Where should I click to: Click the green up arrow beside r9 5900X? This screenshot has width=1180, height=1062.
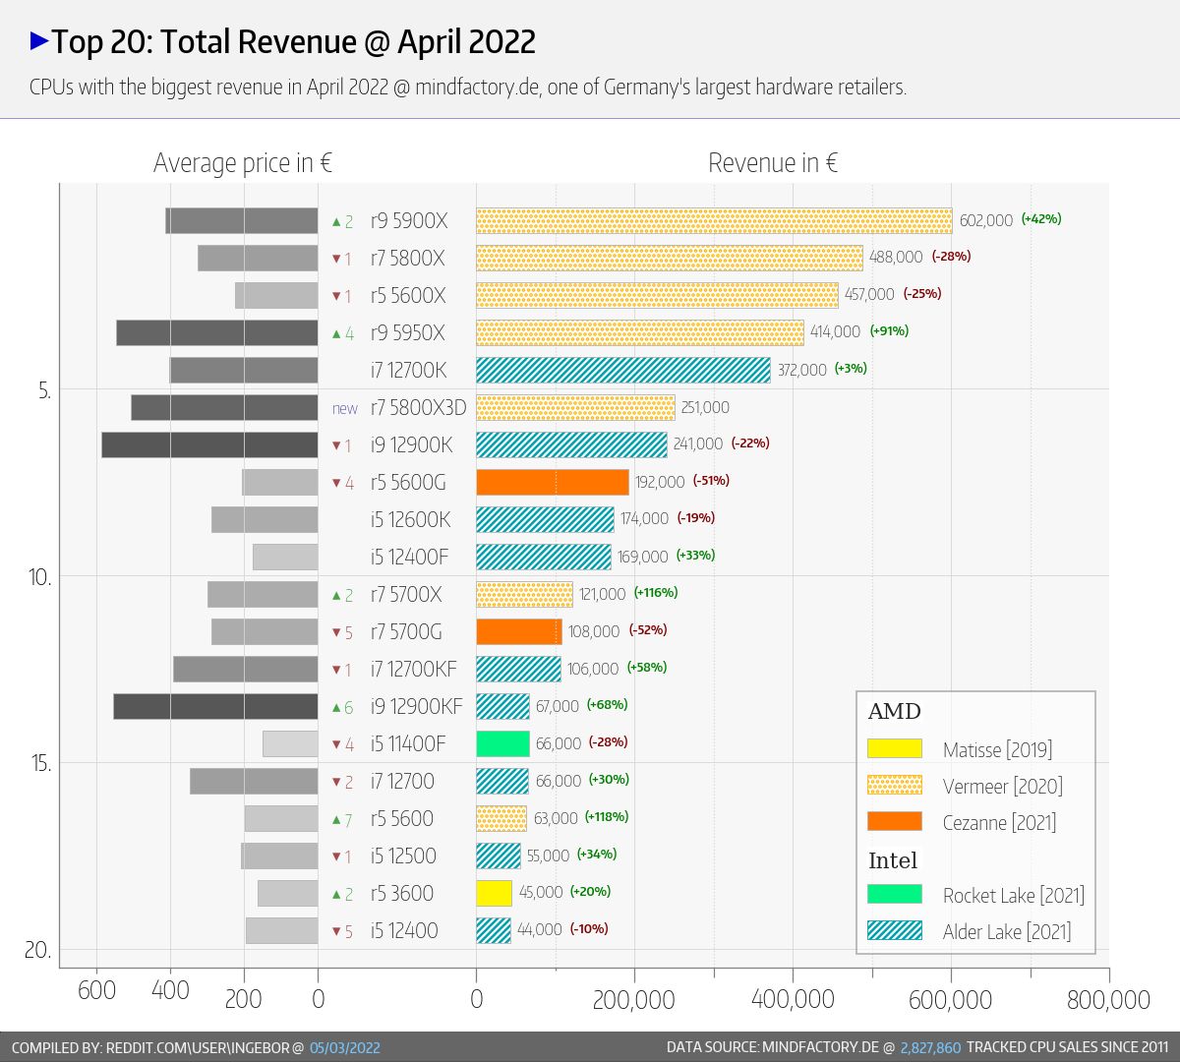coord(336,221)
